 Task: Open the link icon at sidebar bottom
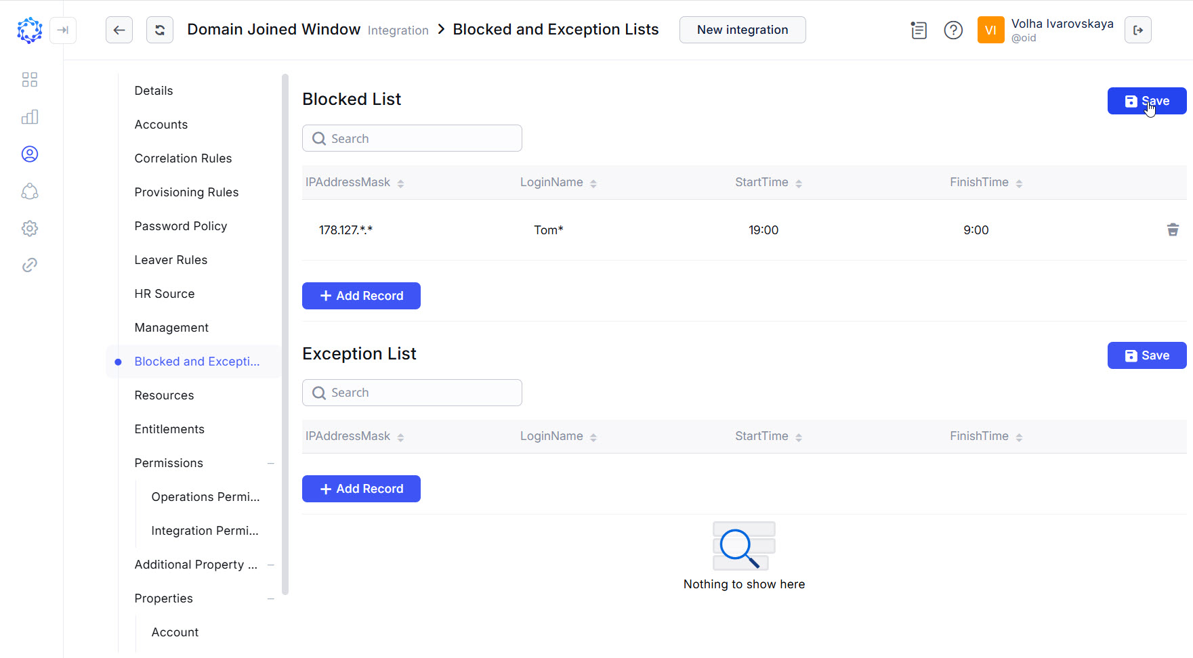[x=30, y=265]
